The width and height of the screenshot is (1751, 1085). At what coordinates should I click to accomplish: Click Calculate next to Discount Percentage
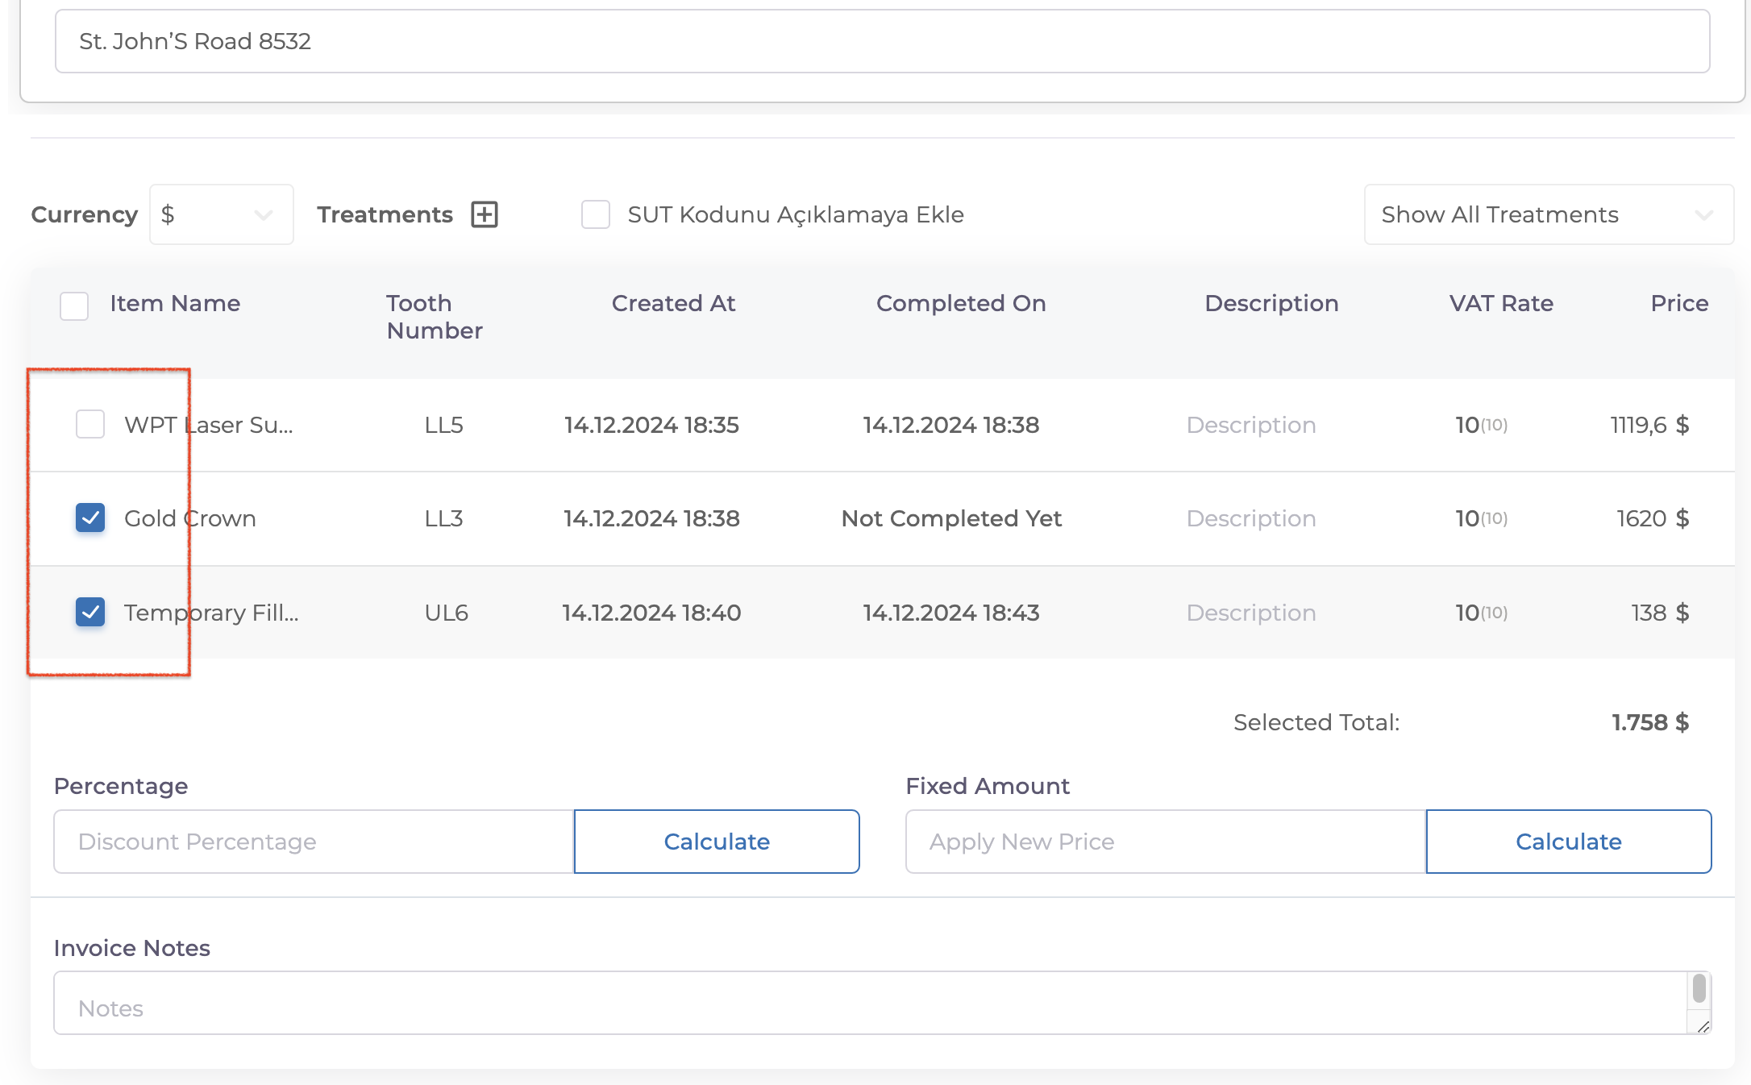[x=716, y=842]
